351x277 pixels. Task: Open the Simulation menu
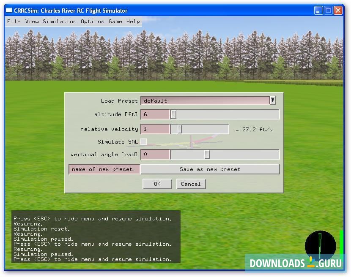tap(60, 22)
